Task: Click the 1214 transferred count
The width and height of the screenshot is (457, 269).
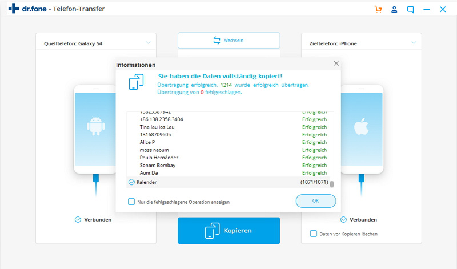Action: (226, 85)
